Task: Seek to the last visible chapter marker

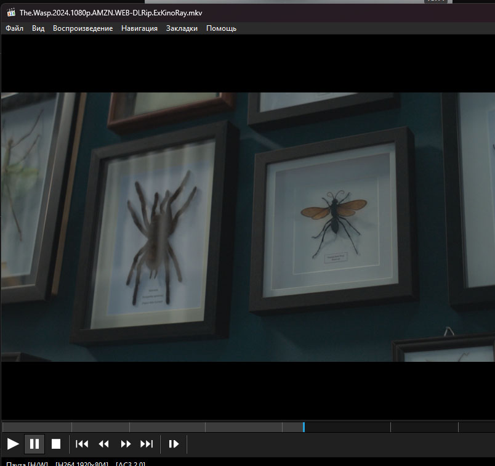Action: point(459,427)
